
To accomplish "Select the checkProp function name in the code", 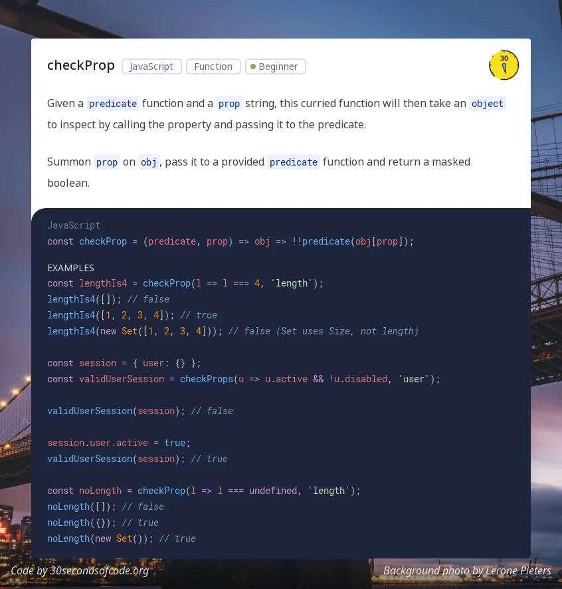I will click(x=103, y=241).
